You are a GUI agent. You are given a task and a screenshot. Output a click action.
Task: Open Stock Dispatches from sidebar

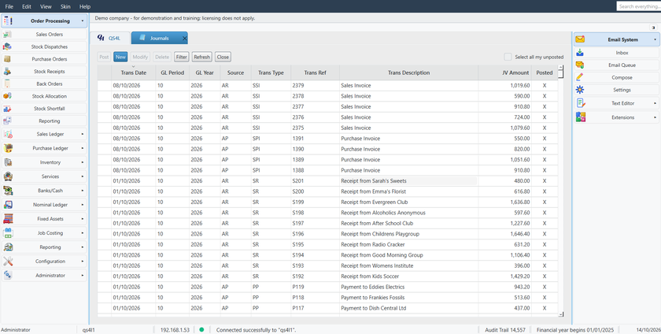tap(44, 46)
